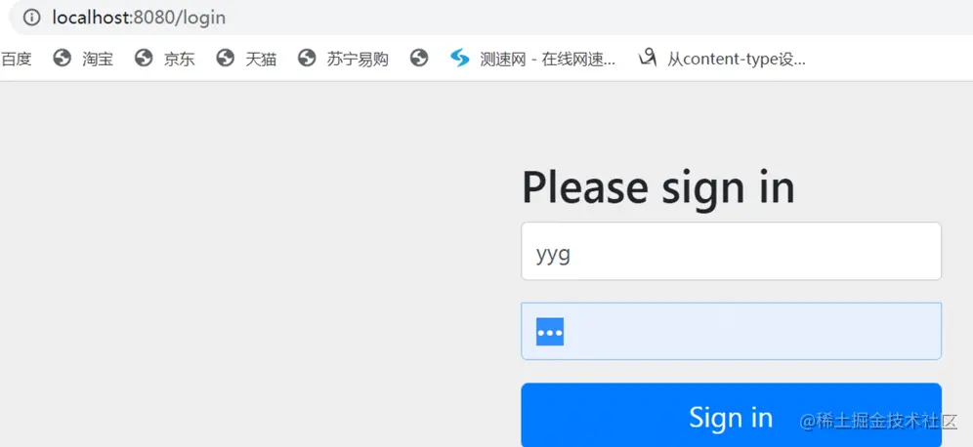Open the 淘宝 bookmark label
This screenshot has height=447, width=973.
[x=98, y=59]
